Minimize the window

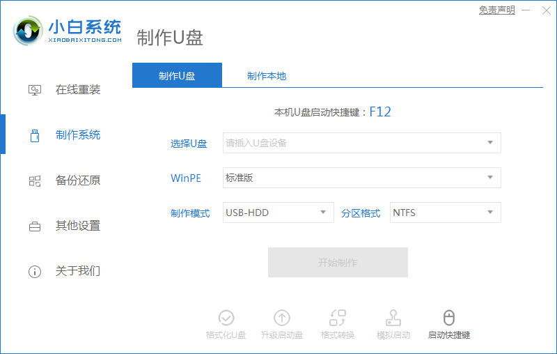(x=526, y=10)
